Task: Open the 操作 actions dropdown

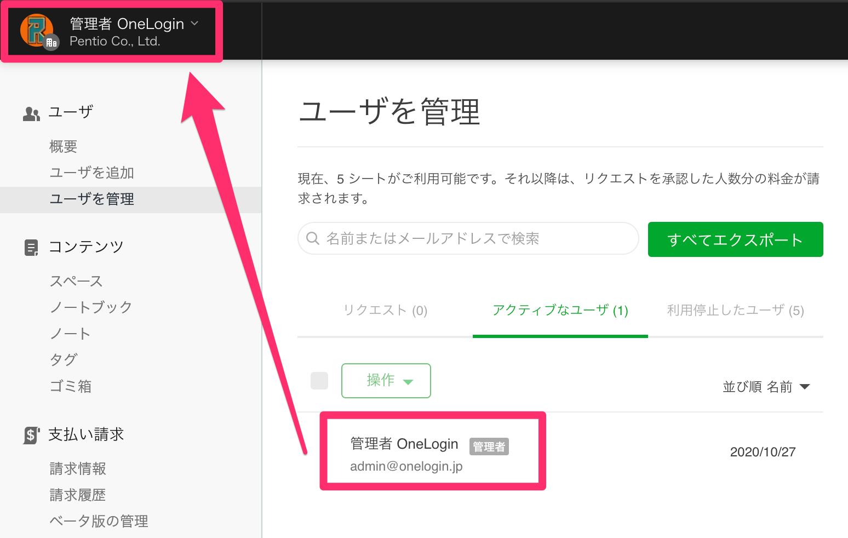Action: coord(386,380)
